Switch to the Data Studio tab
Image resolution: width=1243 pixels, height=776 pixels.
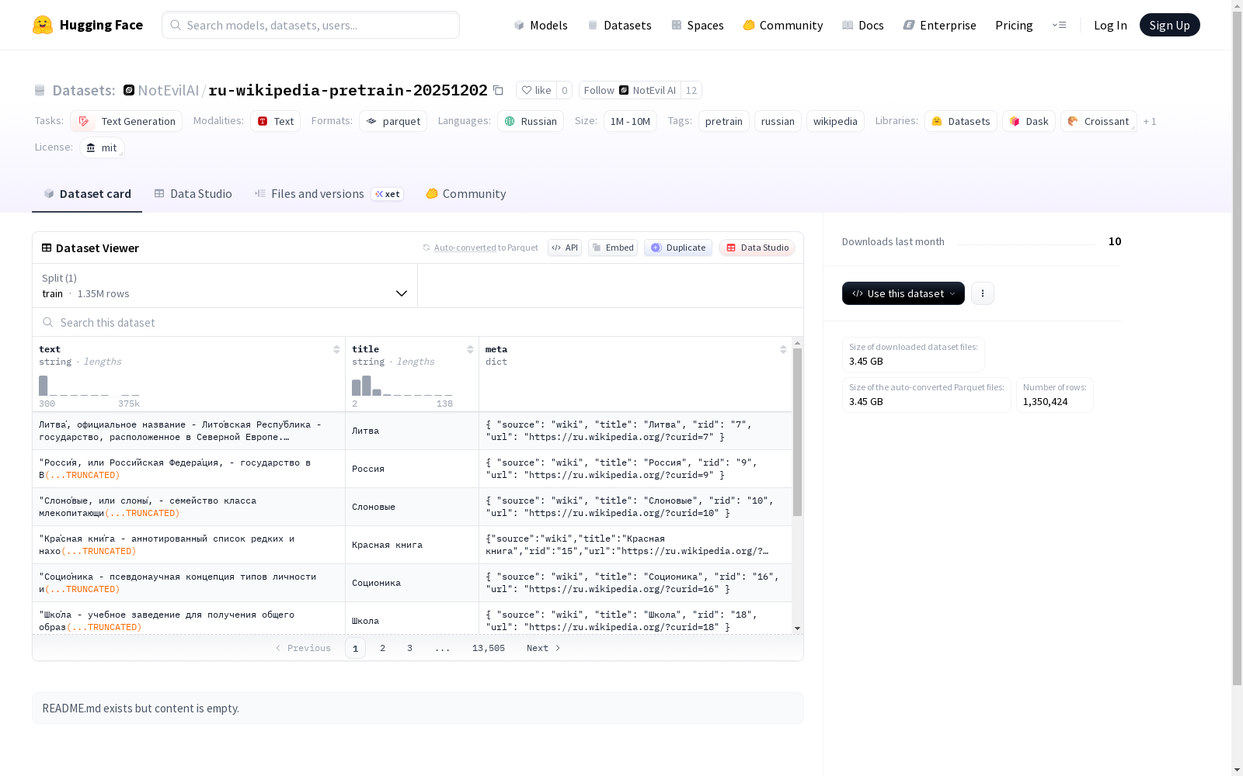[x=193, y=194]
